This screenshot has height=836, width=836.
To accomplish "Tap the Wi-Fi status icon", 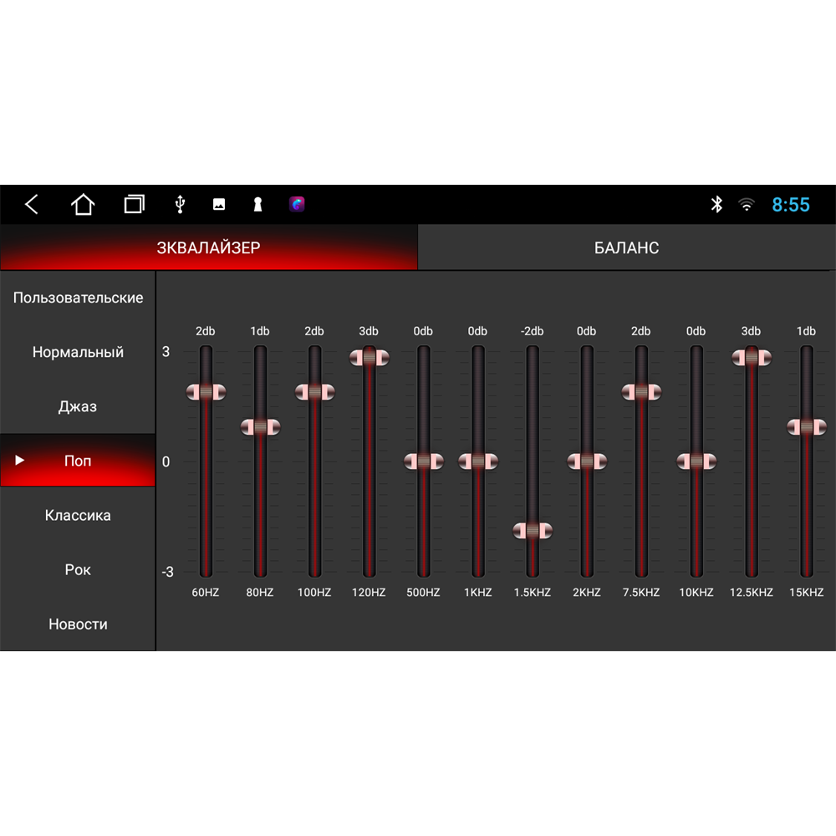I will click(x=747, y=204).
